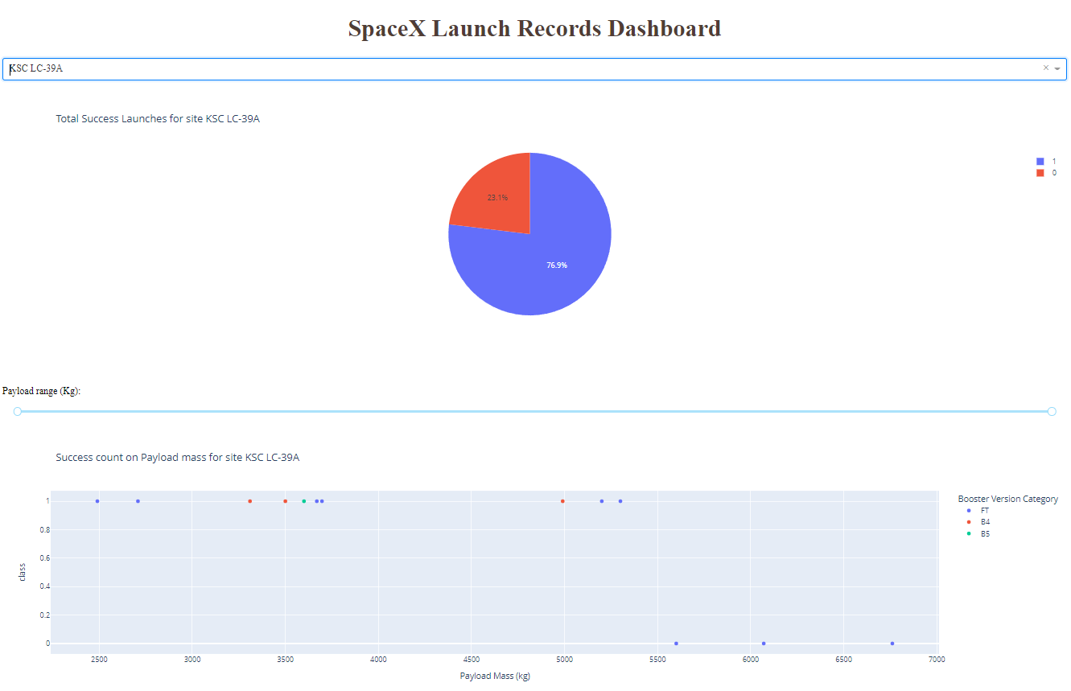Image resolution: width=1071 pixels, height=691 pixels.
Task: Click the red 23.1% pie slice
Action: [499, 197]
